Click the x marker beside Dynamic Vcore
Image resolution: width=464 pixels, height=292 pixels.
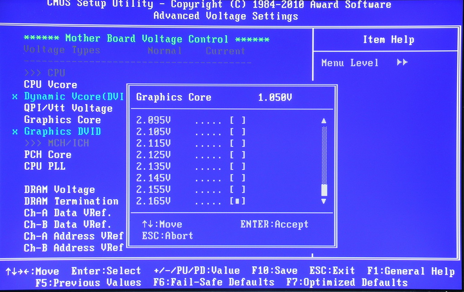(x=15, y=96)
